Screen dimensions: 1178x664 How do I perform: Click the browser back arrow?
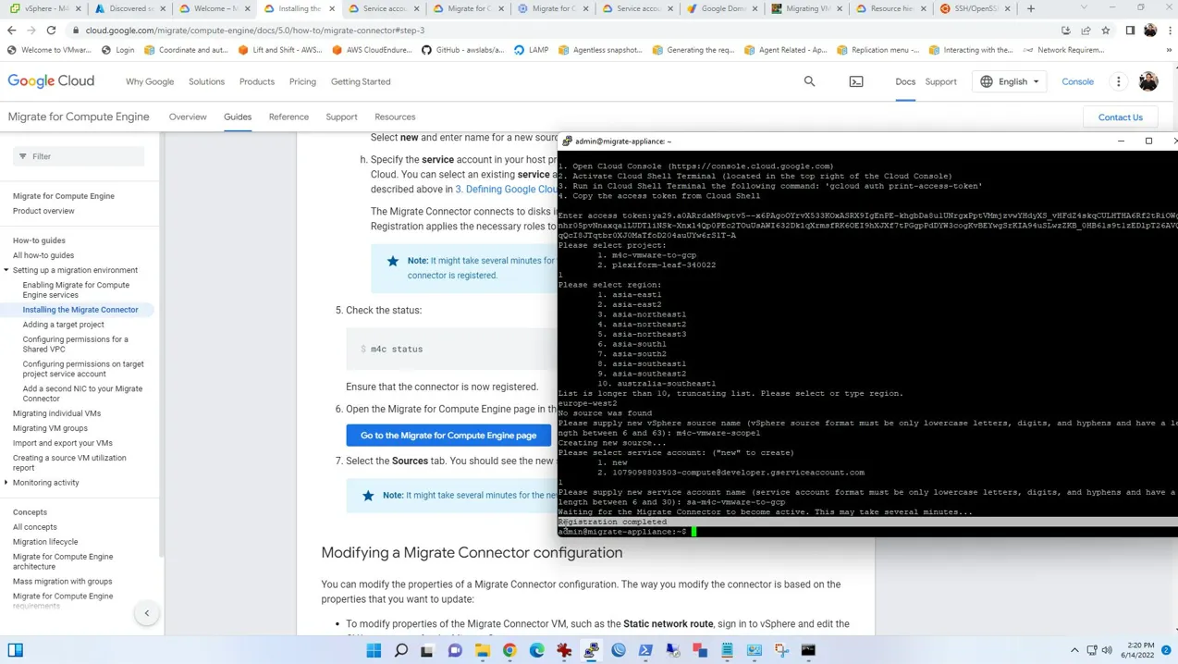click(x=11, y=30)
